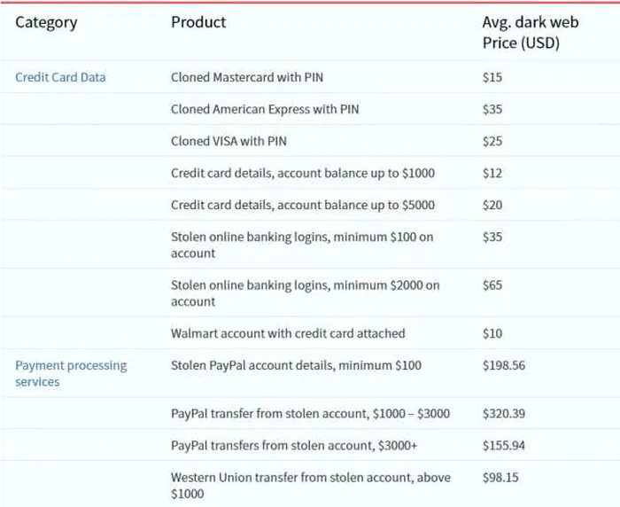Click credit card details up to $5000 text
620x507 pixels.
tap(303, 205)
